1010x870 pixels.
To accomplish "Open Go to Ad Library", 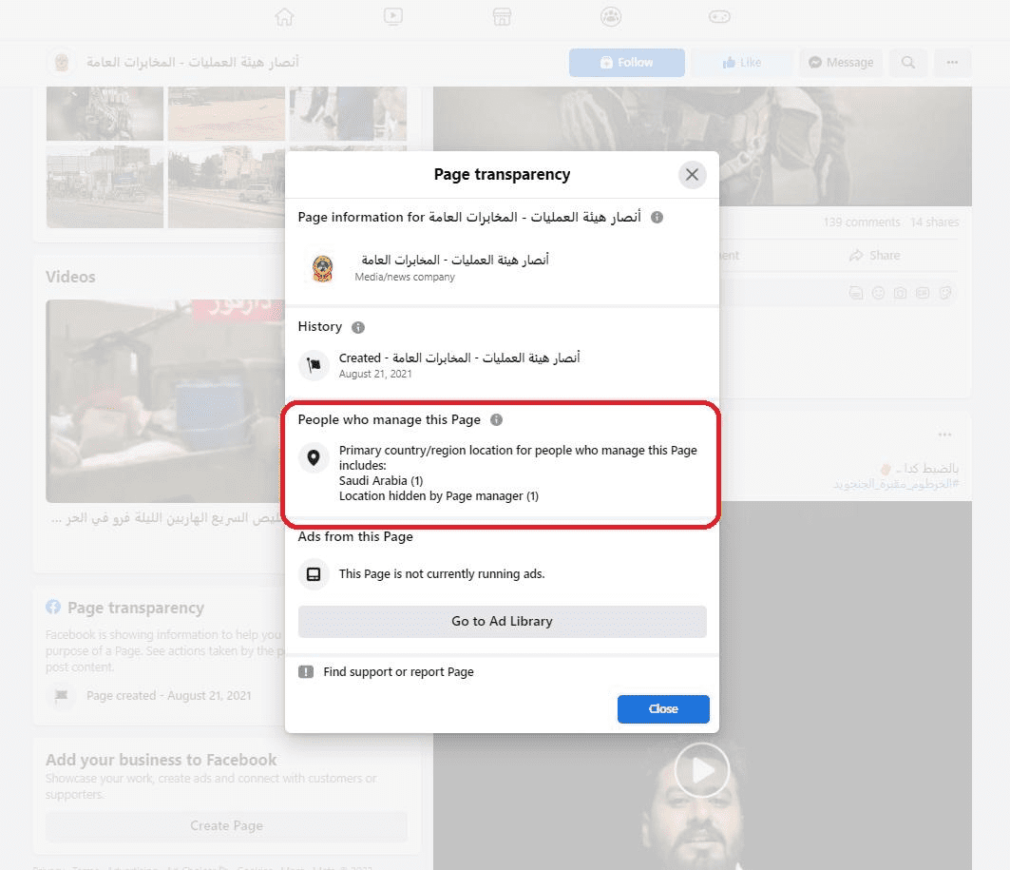I will tap(502, 621).
